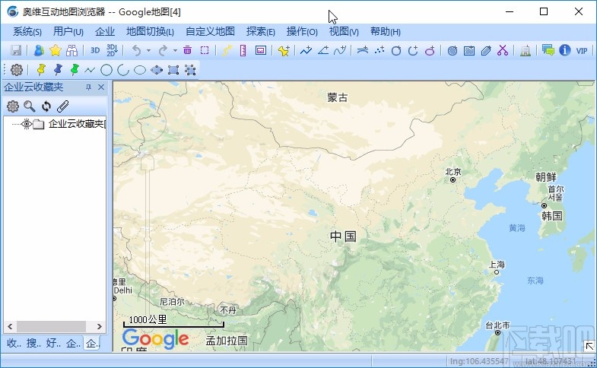
Task: Select the yellow pushpin marker
Action: (x=41, y=70)
